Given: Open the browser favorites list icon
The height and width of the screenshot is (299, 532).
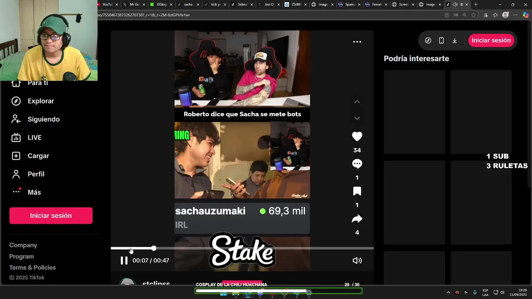Looking at the screenshot, I should point(495,15).
